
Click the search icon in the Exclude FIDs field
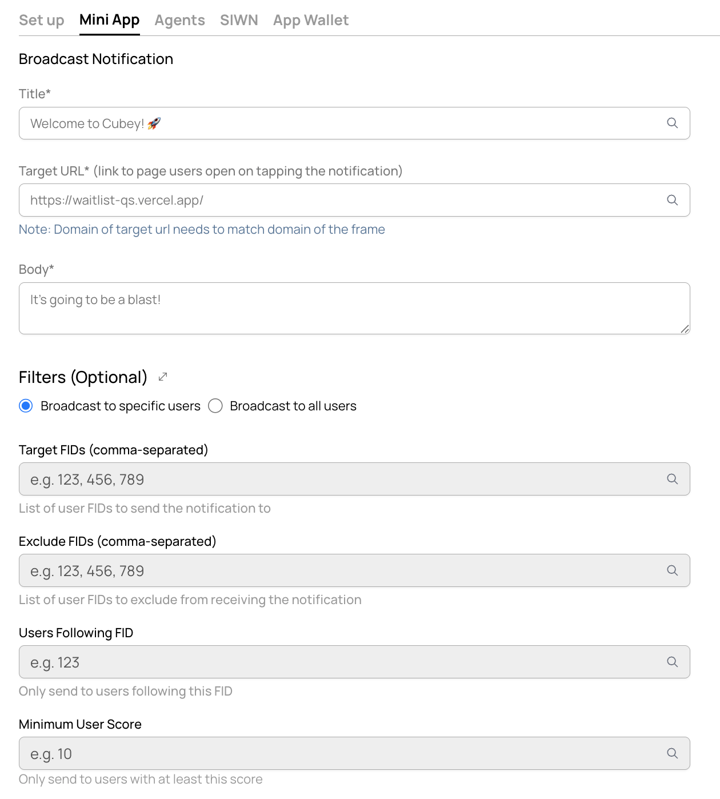tap(672, 570)
